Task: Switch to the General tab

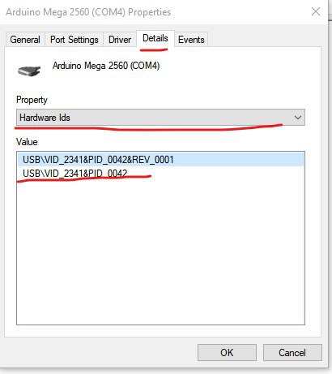Action: click(x=25, y=40)
